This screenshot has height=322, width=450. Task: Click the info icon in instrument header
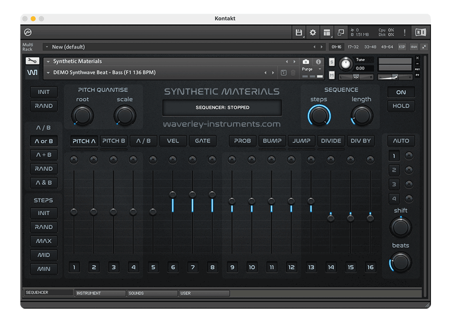(318, 61)
